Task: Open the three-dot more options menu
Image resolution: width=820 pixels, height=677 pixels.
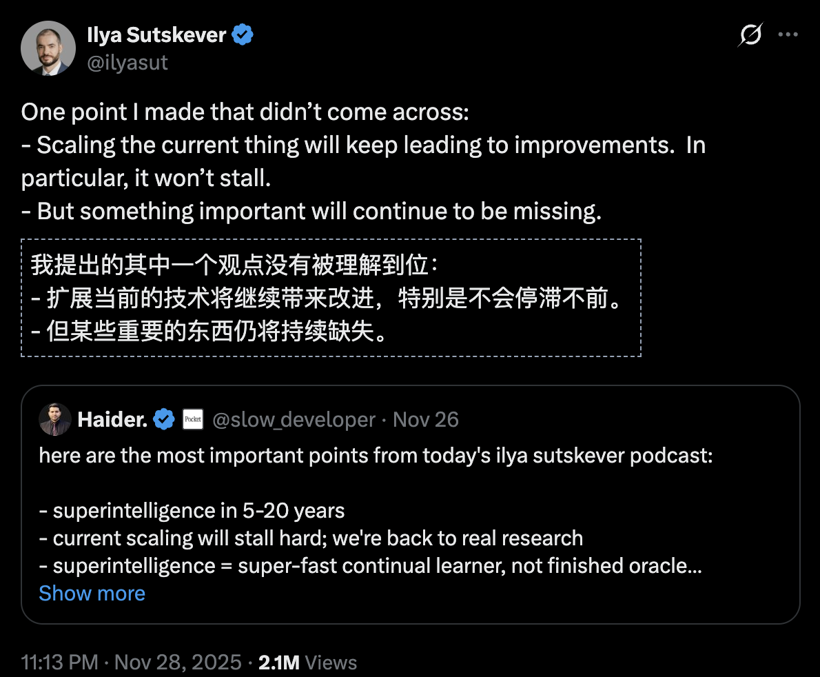Action: point(788,34)
